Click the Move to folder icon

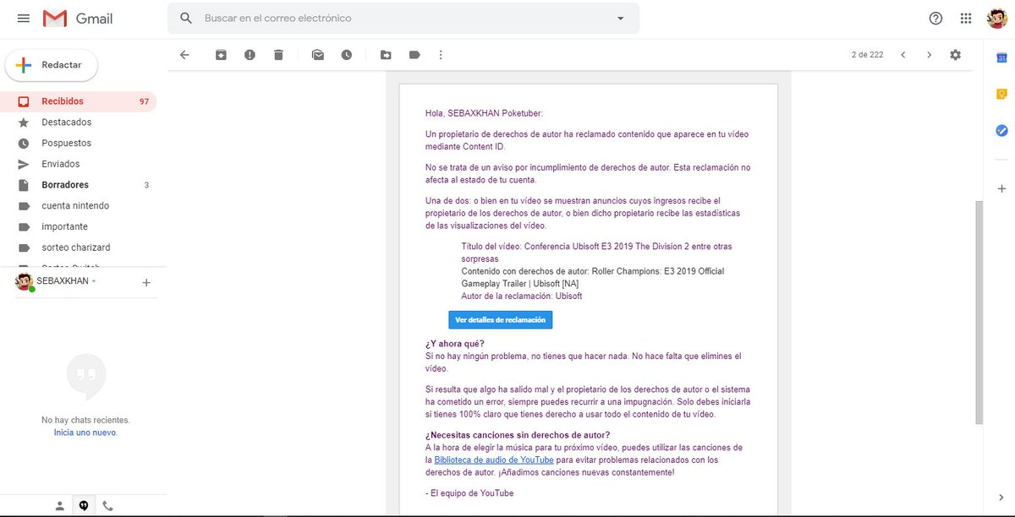386,55
